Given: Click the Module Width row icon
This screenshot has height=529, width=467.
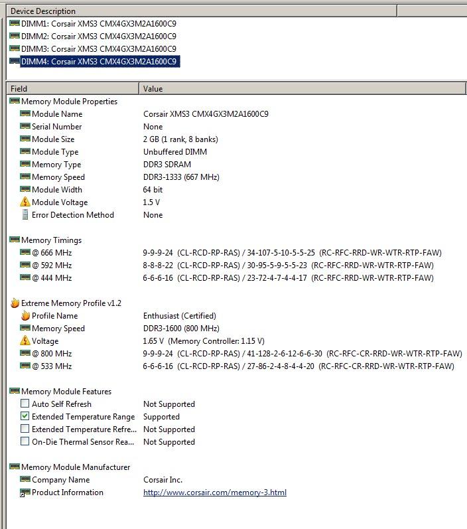Looking at the screenshot, I should 25,189.
